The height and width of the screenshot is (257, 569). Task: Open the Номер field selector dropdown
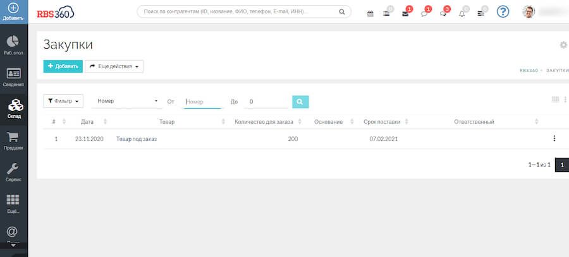click(x=127, y=101)
